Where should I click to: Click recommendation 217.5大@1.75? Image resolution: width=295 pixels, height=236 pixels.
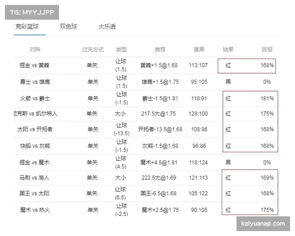(158, 114)
